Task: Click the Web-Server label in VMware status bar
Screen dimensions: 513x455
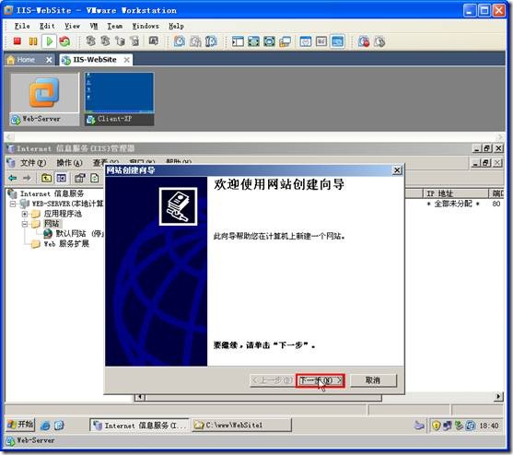Action: (x=36, y=440)
